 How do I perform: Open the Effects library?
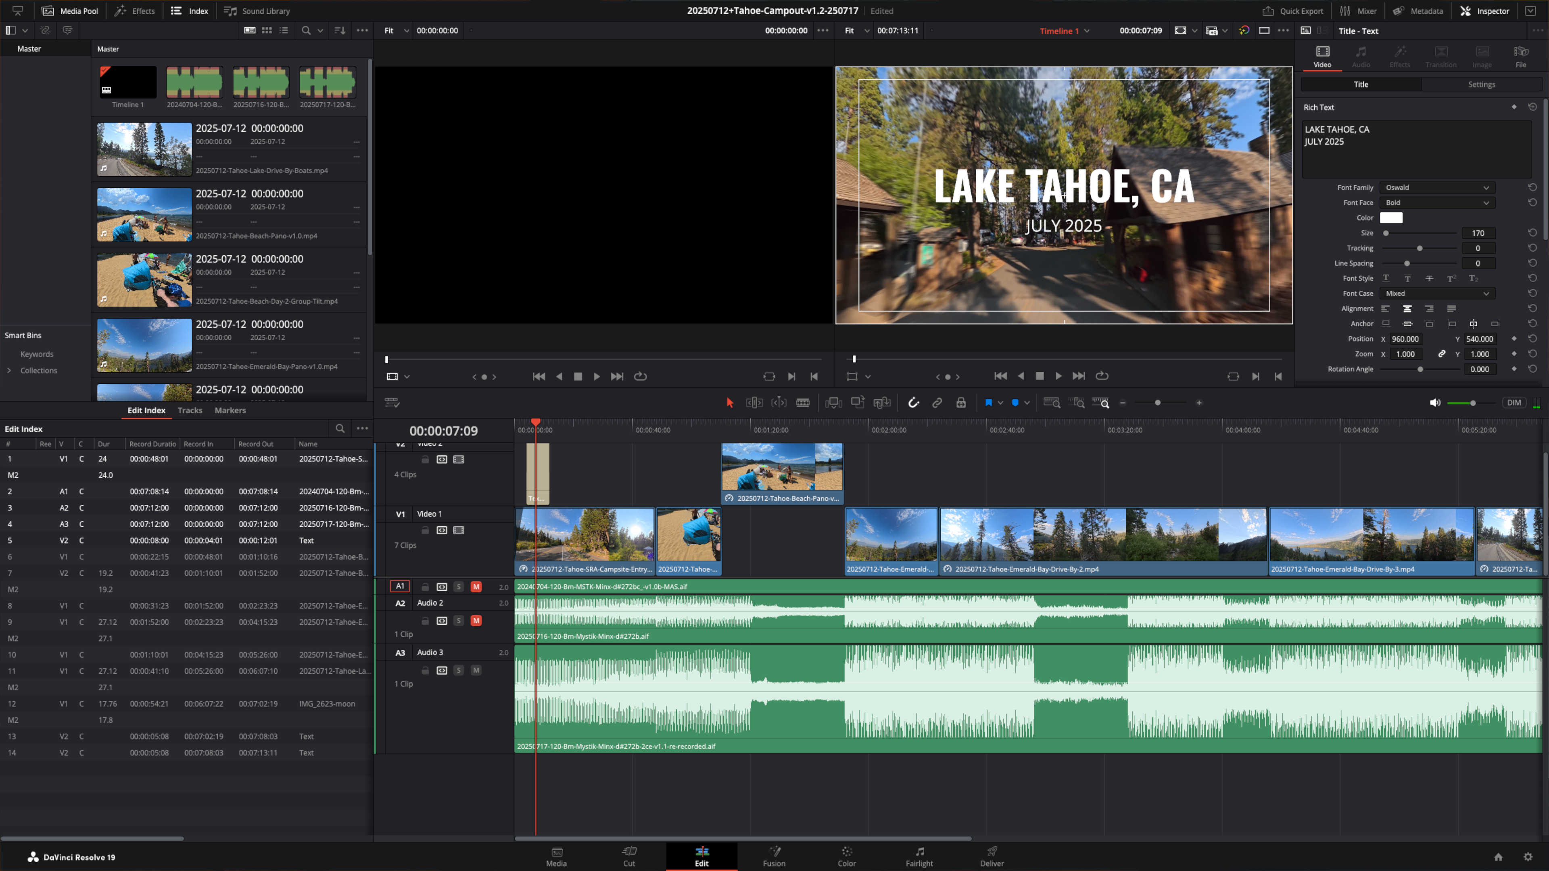click(x=135, y=11)
